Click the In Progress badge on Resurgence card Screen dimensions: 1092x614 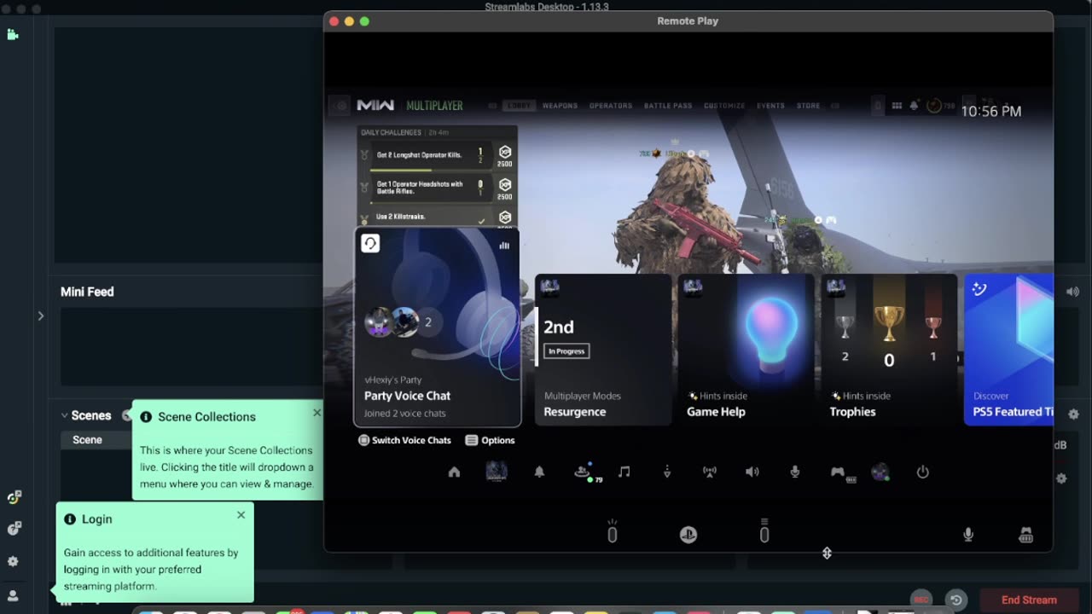pos(566,350)
